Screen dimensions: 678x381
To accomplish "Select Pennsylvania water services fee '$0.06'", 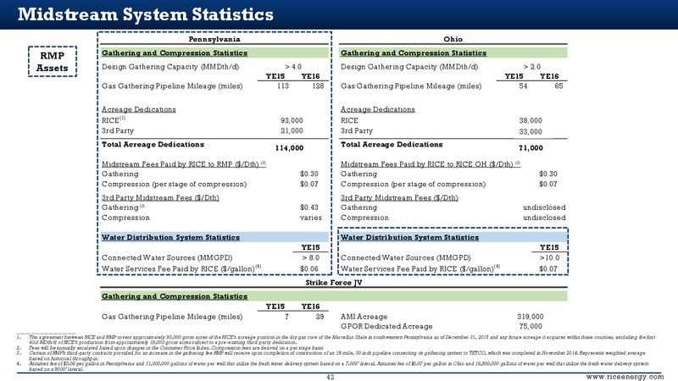I will tap(309, 268).
